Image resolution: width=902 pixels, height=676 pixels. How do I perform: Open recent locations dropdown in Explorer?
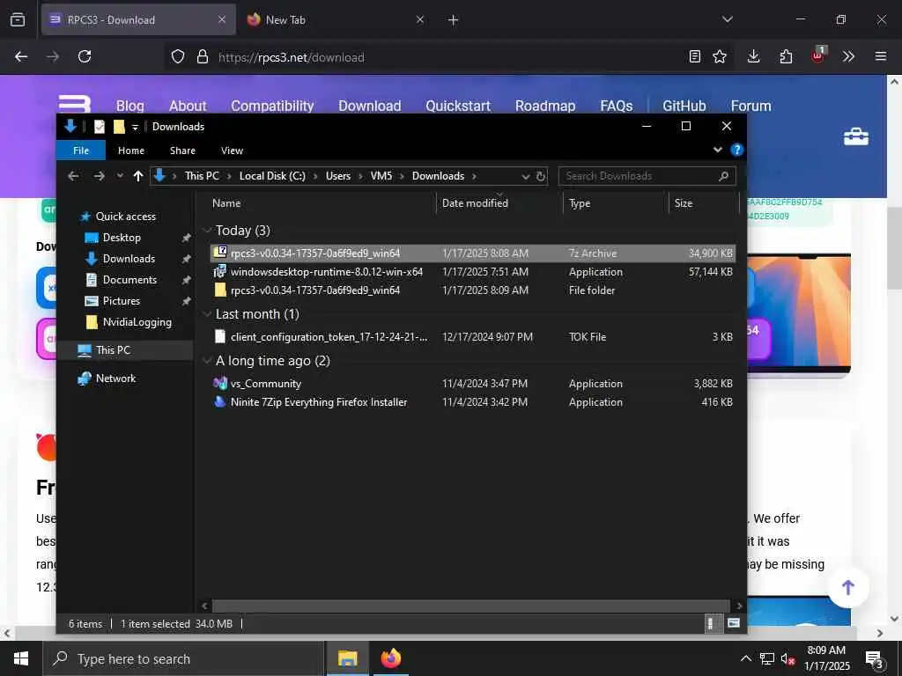coord(120,176)
